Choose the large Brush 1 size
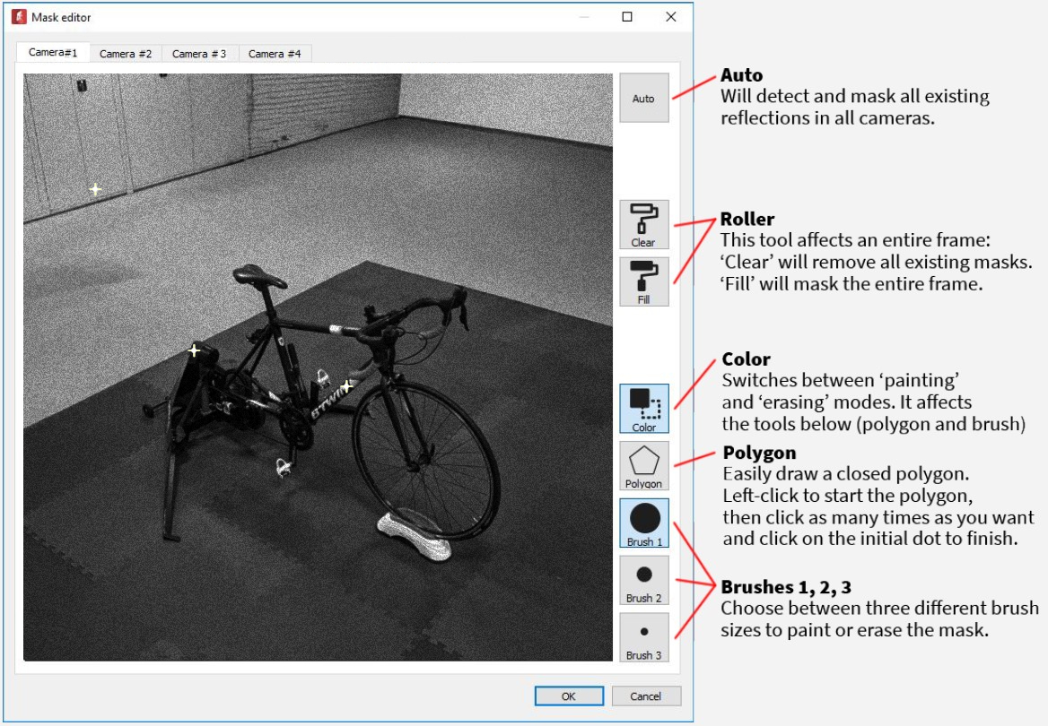 point(643,523)
